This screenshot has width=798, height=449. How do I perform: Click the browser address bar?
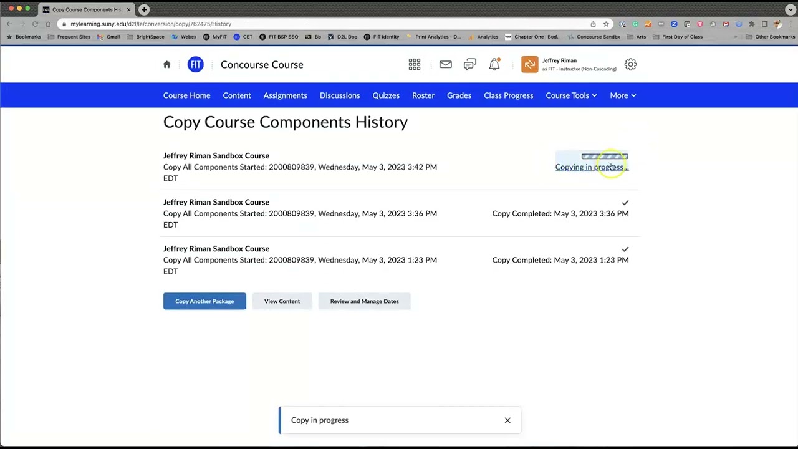324,24
